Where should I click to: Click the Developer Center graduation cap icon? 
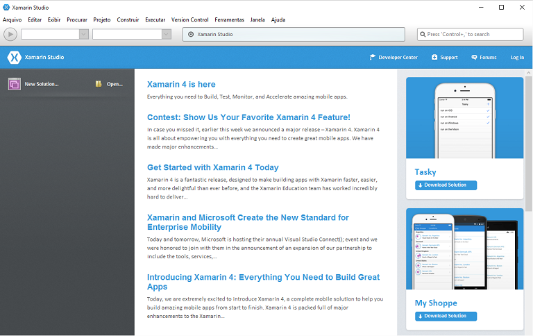[x=373, y=57]
